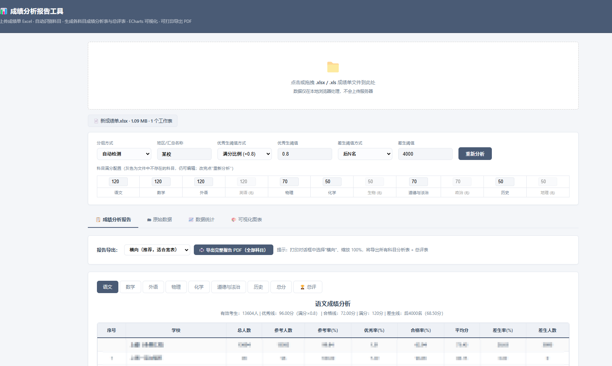Click the 学校 column header
The width and height of the screenshot is (612, 366).
176,330
